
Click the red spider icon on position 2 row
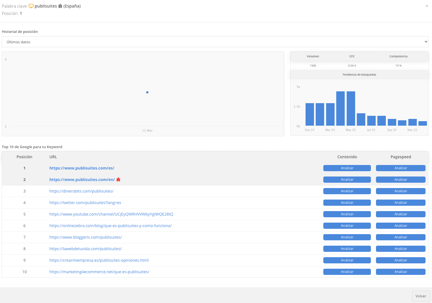(x=118, y=179)
